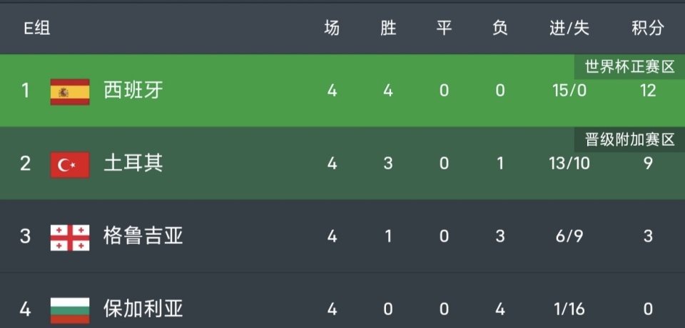The width and height of the screenshot is (685, 328).
Task: Click the 世界杯正赛区 label
Action: [629, 68]
